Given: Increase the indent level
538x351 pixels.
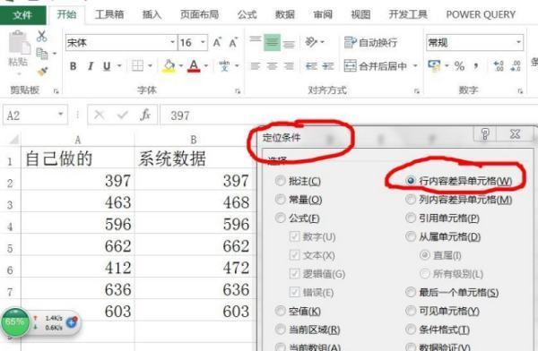Looking at the screenshot, I should 327,66.
